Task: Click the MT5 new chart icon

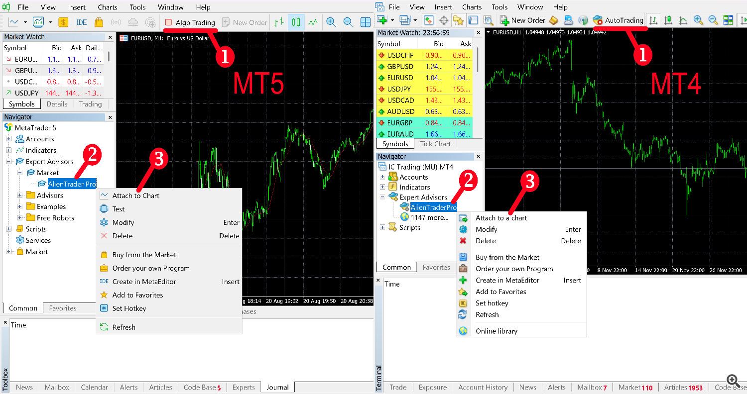Action: pyautogui.click(x=13, y=22)
